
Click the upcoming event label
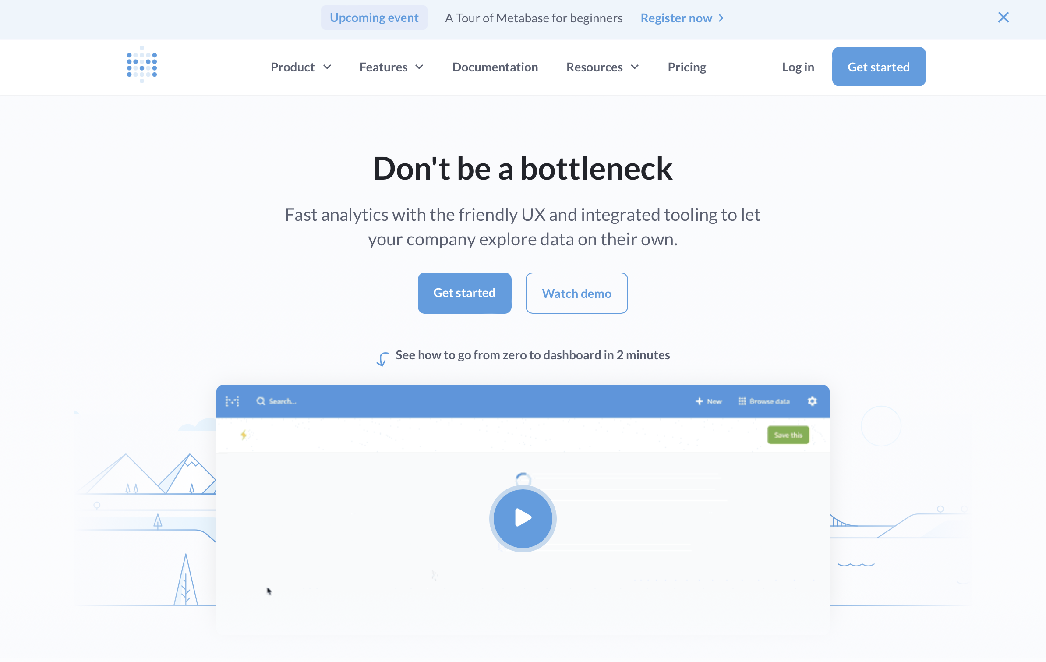pos(374,17)
